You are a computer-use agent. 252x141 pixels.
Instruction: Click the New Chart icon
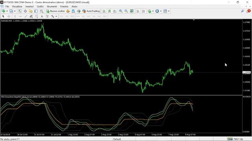[x=3, y=11]
